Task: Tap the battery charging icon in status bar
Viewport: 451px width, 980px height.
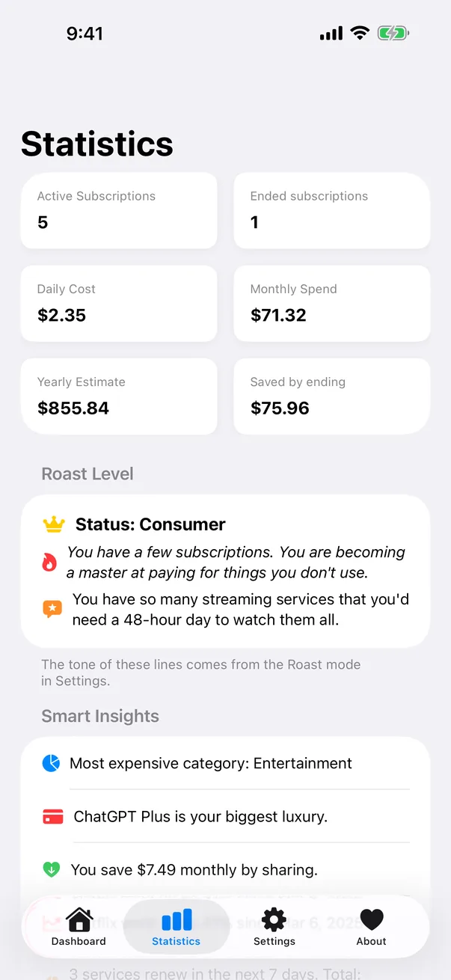Action: (393, 33)
